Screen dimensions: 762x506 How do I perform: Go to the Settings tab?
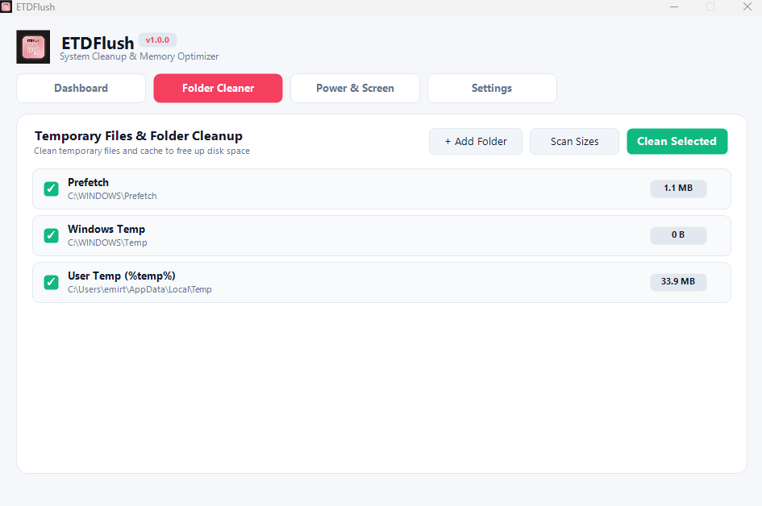click(x=492, y=89)
